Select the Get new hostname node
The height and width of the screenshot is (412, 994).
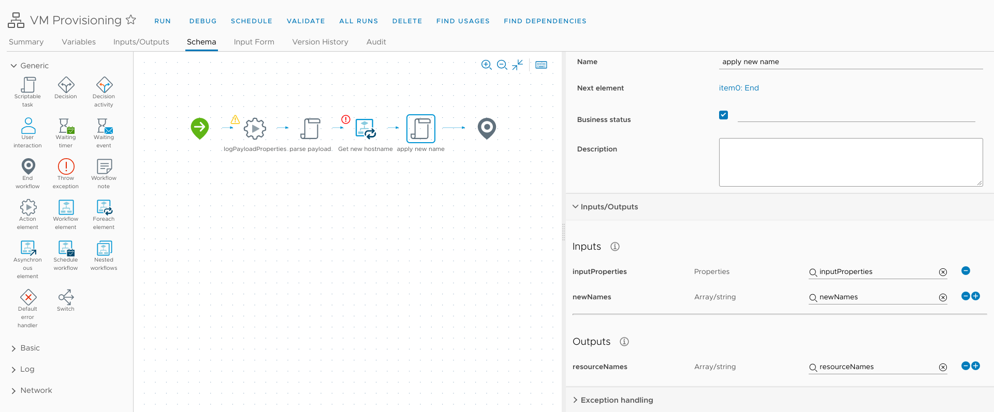coord(366,129)
